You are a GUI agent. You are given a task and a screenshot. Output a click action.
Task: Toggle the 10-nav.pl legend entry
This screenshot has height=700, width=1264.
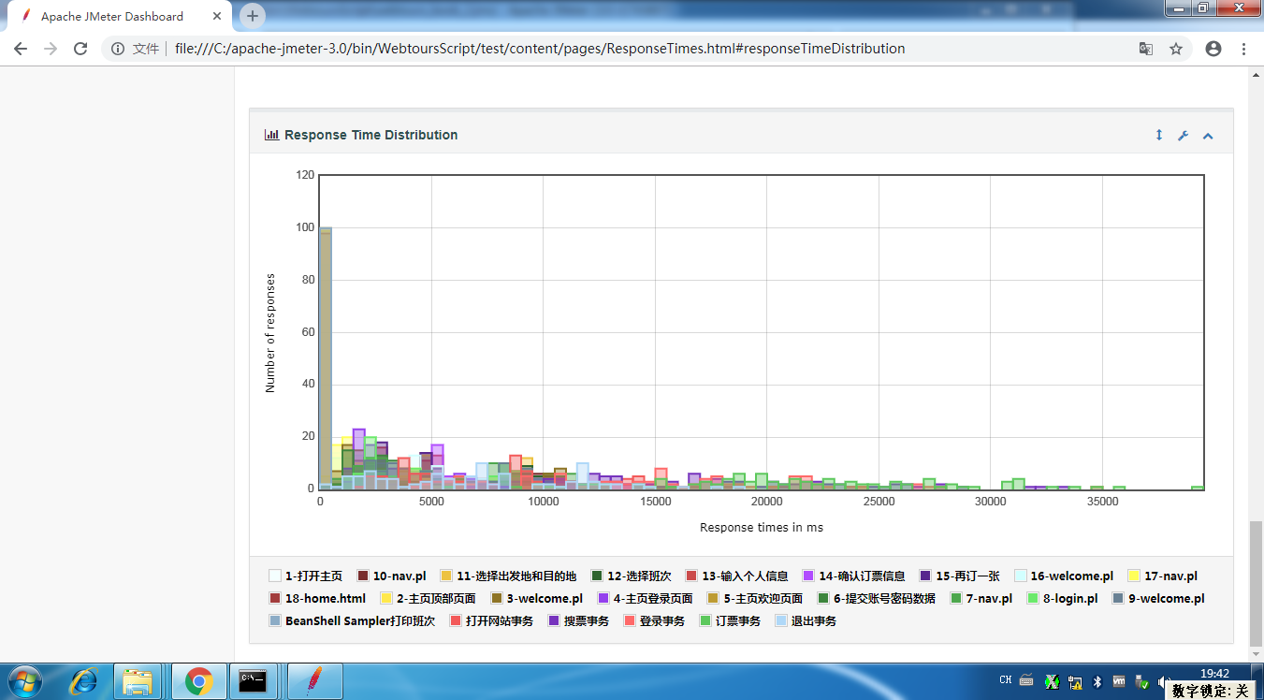391,576
